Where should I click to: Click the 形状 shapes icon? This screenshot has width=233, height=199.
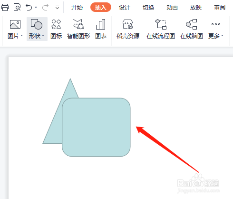37,24
